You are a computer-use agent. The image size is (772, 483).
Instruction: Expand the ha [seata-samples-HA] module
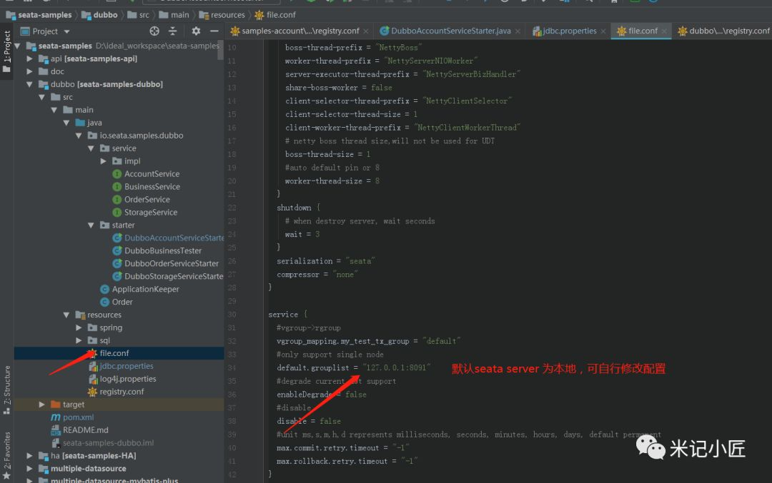point(29,455)
